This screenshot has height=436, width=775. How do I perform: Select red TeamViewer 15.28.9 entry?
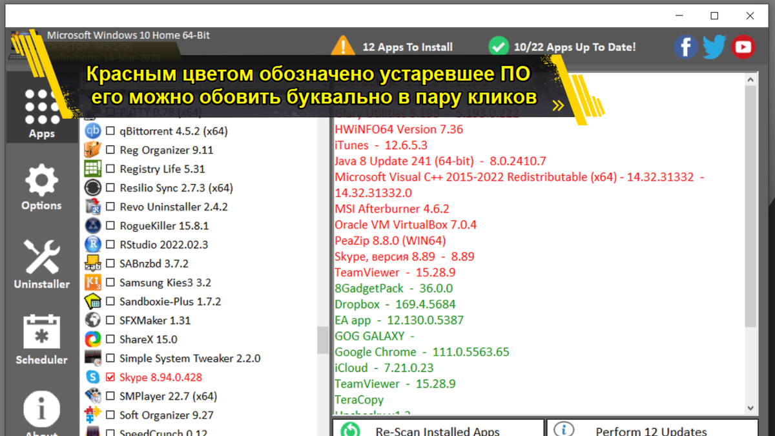395,273
